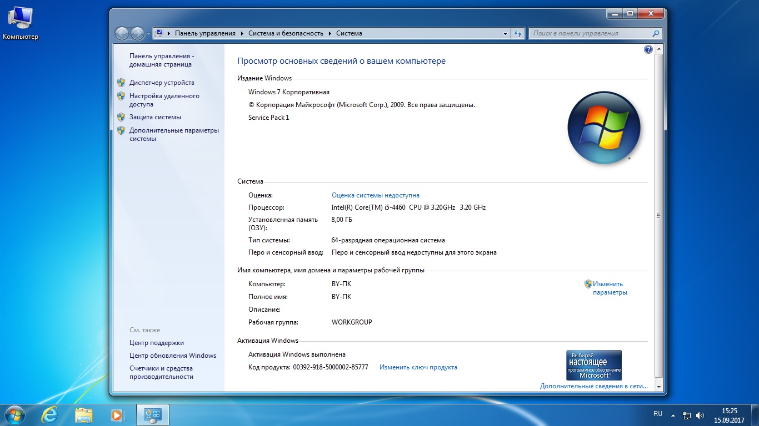Click the 'Поиск в панели управления' search field
Image resolution: width=759 pixels, height=426 pixels.
[589, 33]
